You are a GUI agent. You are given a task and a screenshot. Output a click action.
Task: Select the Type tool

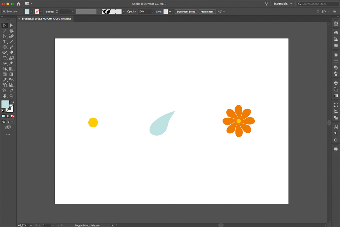(5, 42)
